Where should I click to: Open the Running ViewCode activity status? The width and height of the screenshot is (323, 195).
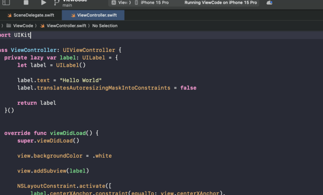point(221,2)
